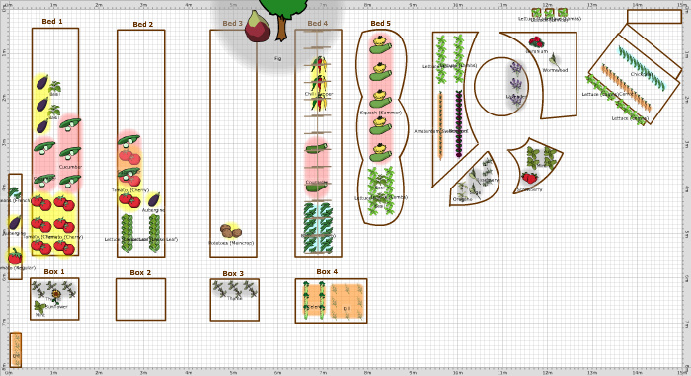Select the empty Box 2 planter

(141, 299)
